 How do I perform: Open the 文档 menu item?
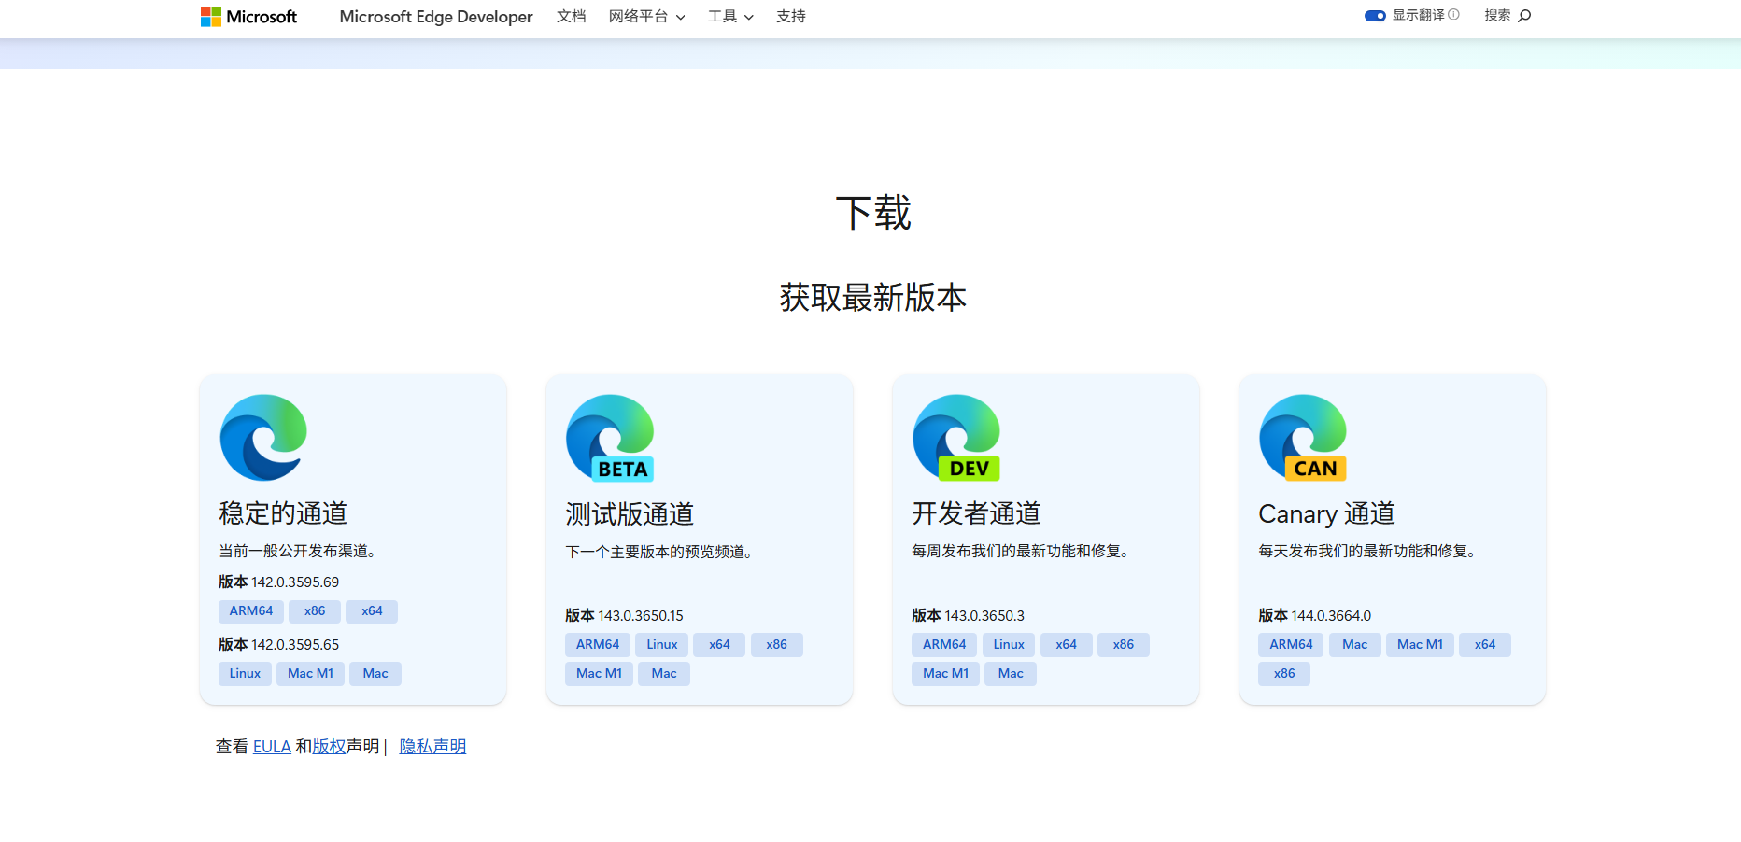[x=571, y=17]
